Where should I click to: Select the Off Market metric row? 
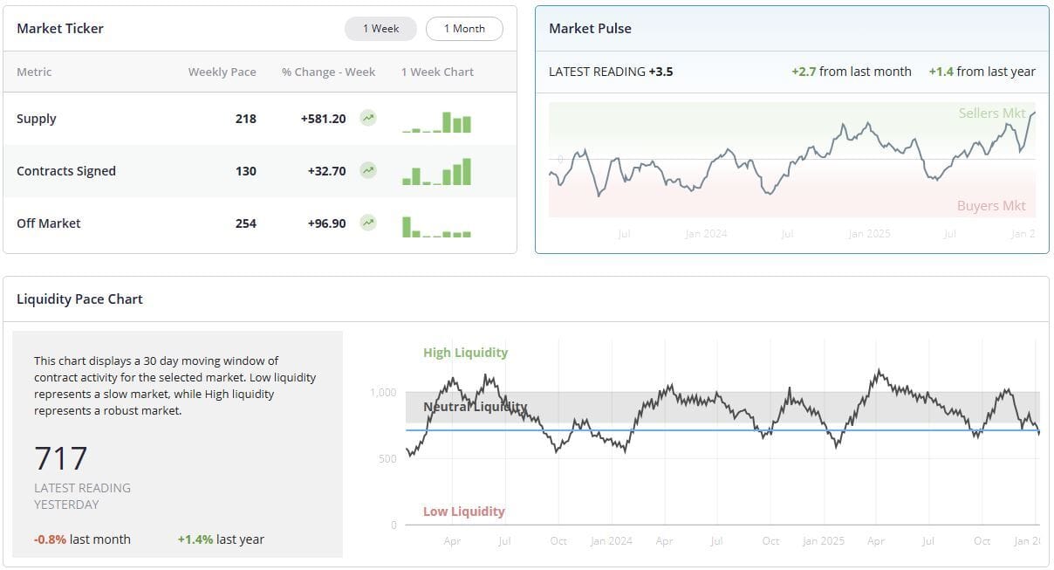click(260, 223)
